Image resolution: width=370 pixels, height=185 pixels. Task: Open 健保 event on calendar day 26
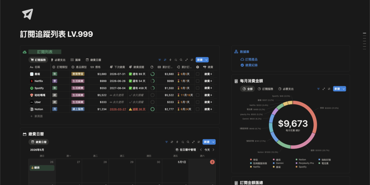[x=42, y=168]
